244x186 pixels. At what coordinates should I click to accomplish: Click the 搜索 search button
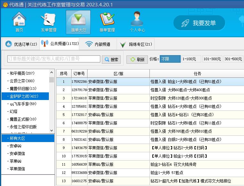(111, 60)
